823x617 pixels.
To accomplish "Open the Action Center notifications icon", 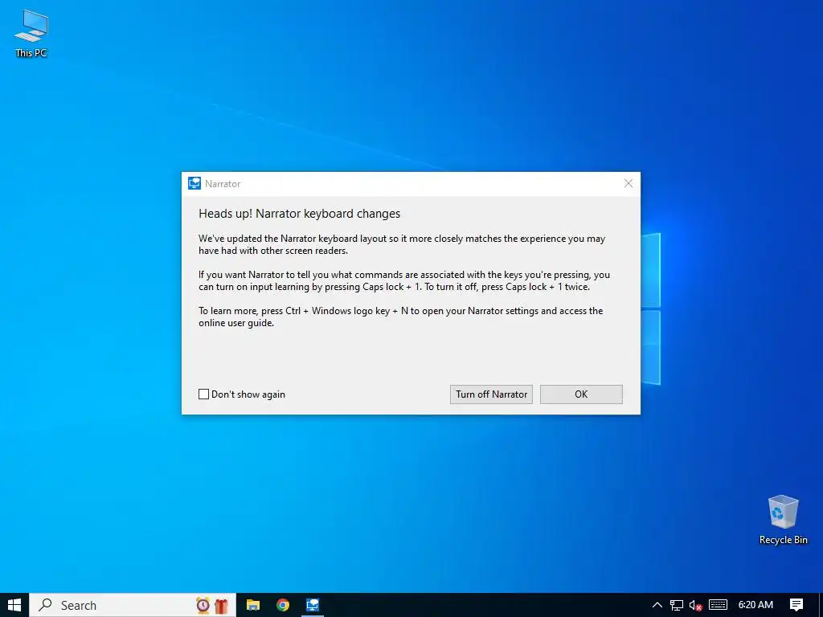I will coord(796,605).
